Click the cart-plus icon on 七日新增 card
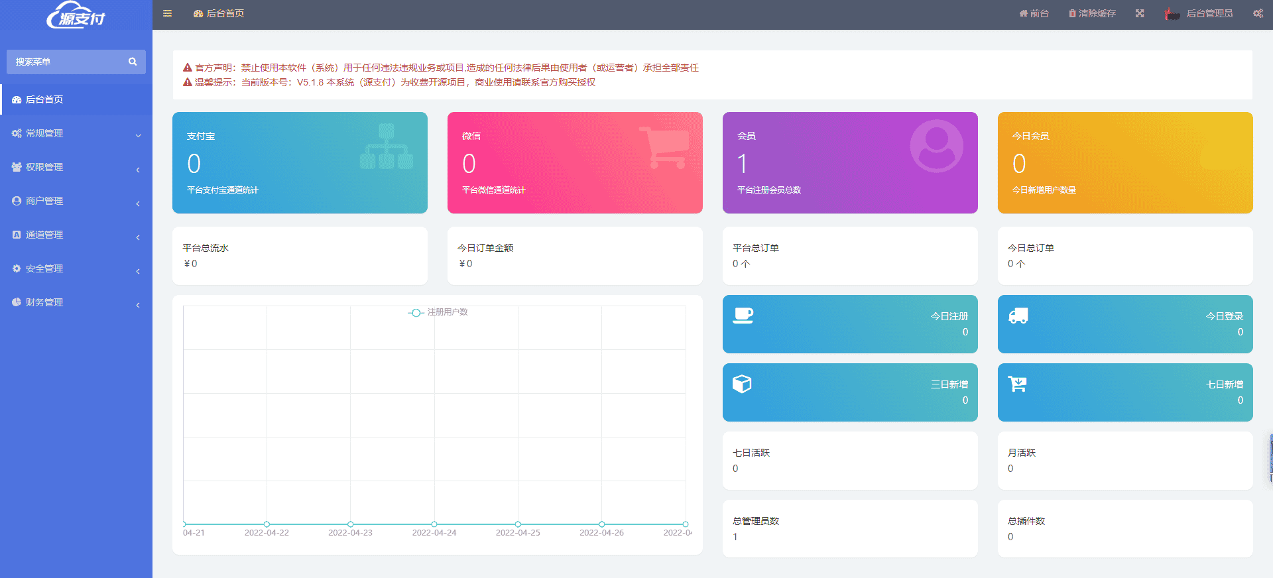The height and width of the screenshot is (578, 1273). (1017, 384)
